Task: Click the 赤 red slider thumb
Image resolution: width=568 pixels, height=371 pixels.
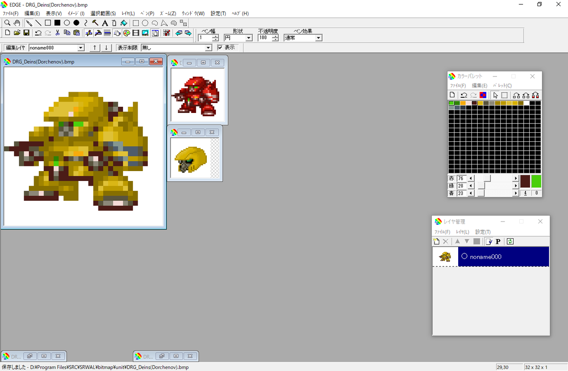Action: click(x=487, y=178)
